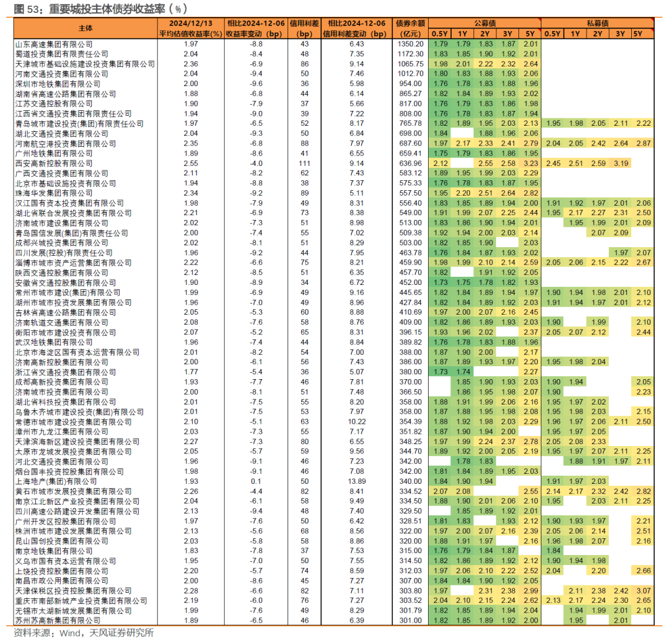Select row 北京市海淀区国有资本运营有限公司

coord(334,352)
